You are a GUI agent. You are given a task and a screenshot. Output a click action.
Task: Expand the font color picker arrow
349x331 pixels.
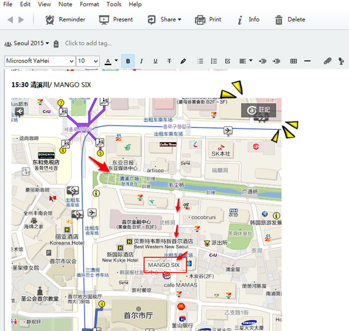[116, 60]
